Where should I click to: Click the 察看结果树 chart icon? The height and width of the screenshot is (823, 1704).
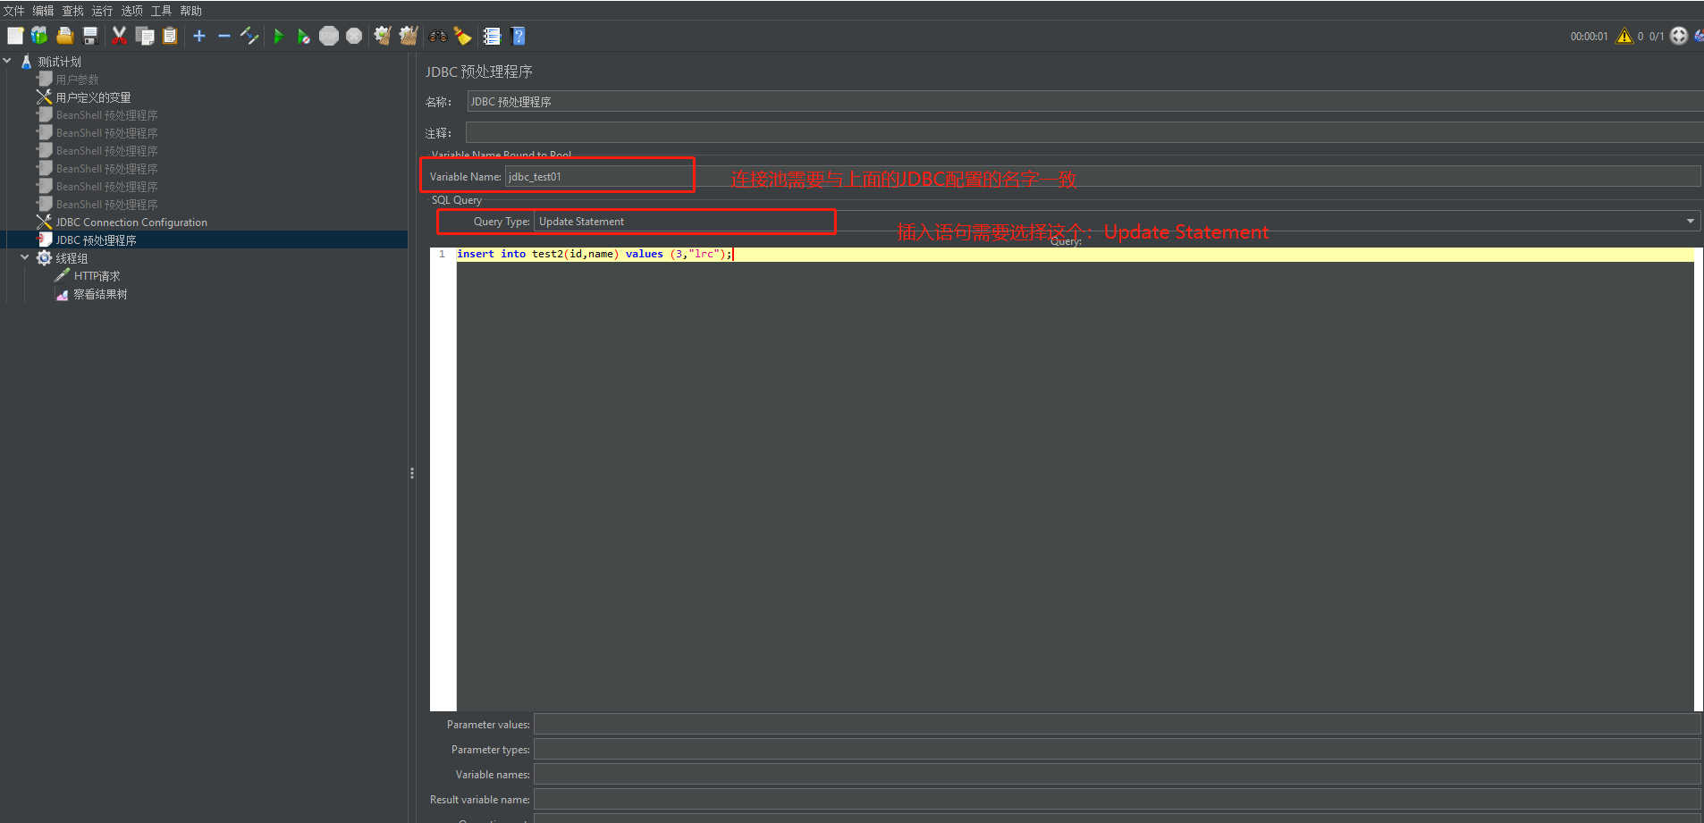pyautogui.click(x=62, y=294)
